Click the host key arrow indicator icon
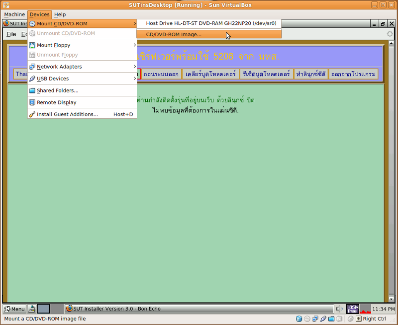398x325 pixels. click(x=358, y=319)
